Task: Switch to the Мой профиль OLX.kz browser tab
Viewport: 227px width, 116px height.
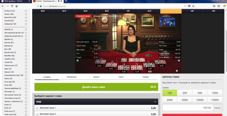Action: (x=15, y=1)
